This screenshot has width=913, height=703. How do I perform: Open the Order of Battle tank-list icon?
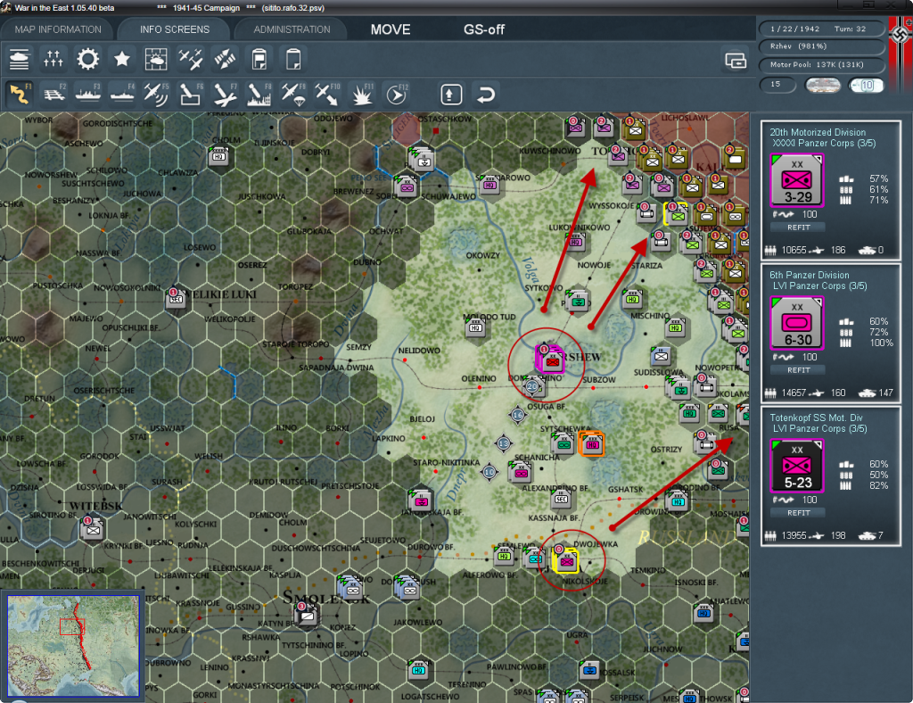pyautogui.click(x=20, y=59)
